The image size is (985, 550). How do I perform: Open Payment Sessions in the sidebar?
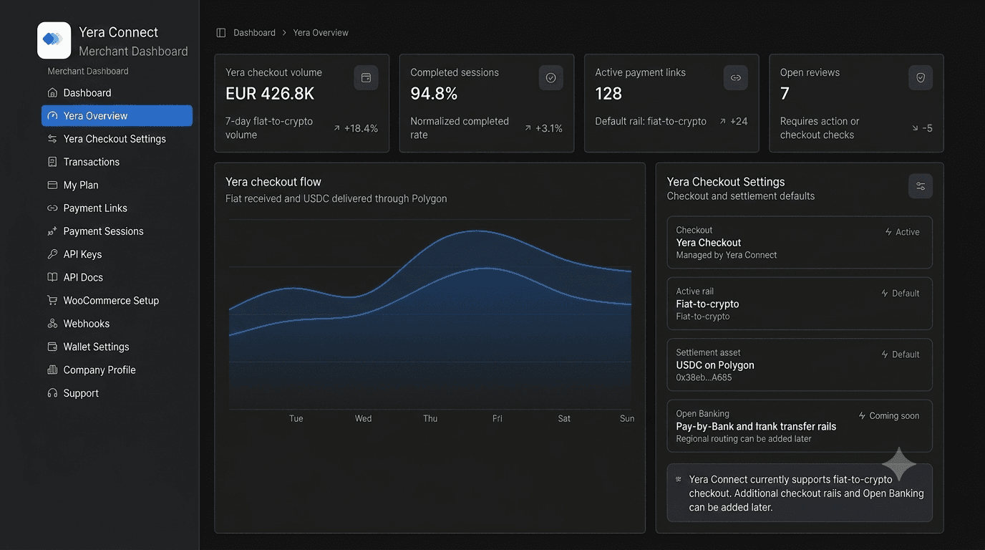coord(117,231)
